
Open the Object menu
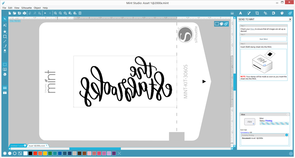pyautogui.click(x=37, y=8)
